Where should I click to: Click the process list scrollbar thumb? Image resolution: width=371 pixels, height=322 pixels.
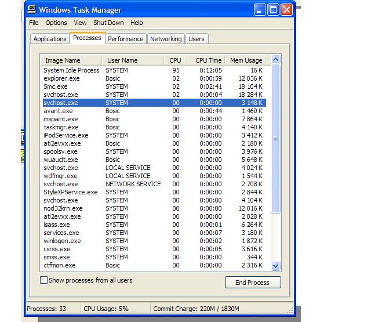click(276, 139)
